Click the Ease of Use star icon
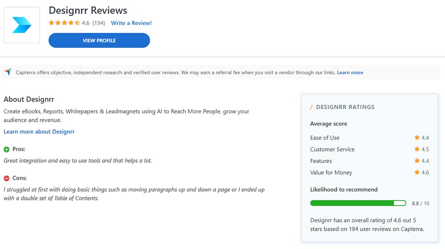Image resolution: width=445 pixels, height=249 pixels. 417,138
